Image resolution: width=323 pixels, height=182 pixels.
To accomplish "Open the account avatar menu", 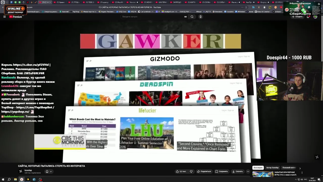I will (315, 17).
